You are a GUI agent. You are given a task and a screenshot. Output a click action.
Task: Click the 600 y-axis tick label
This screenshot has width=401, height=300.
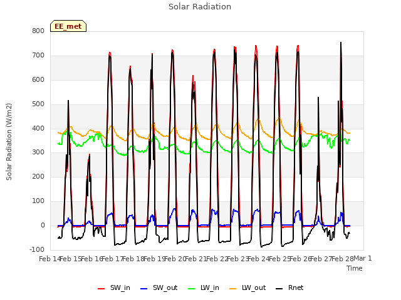38,80
